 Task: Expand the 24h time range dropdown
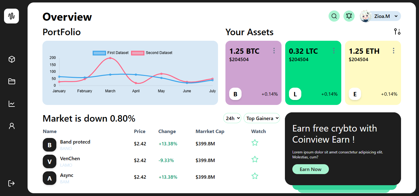232,118
